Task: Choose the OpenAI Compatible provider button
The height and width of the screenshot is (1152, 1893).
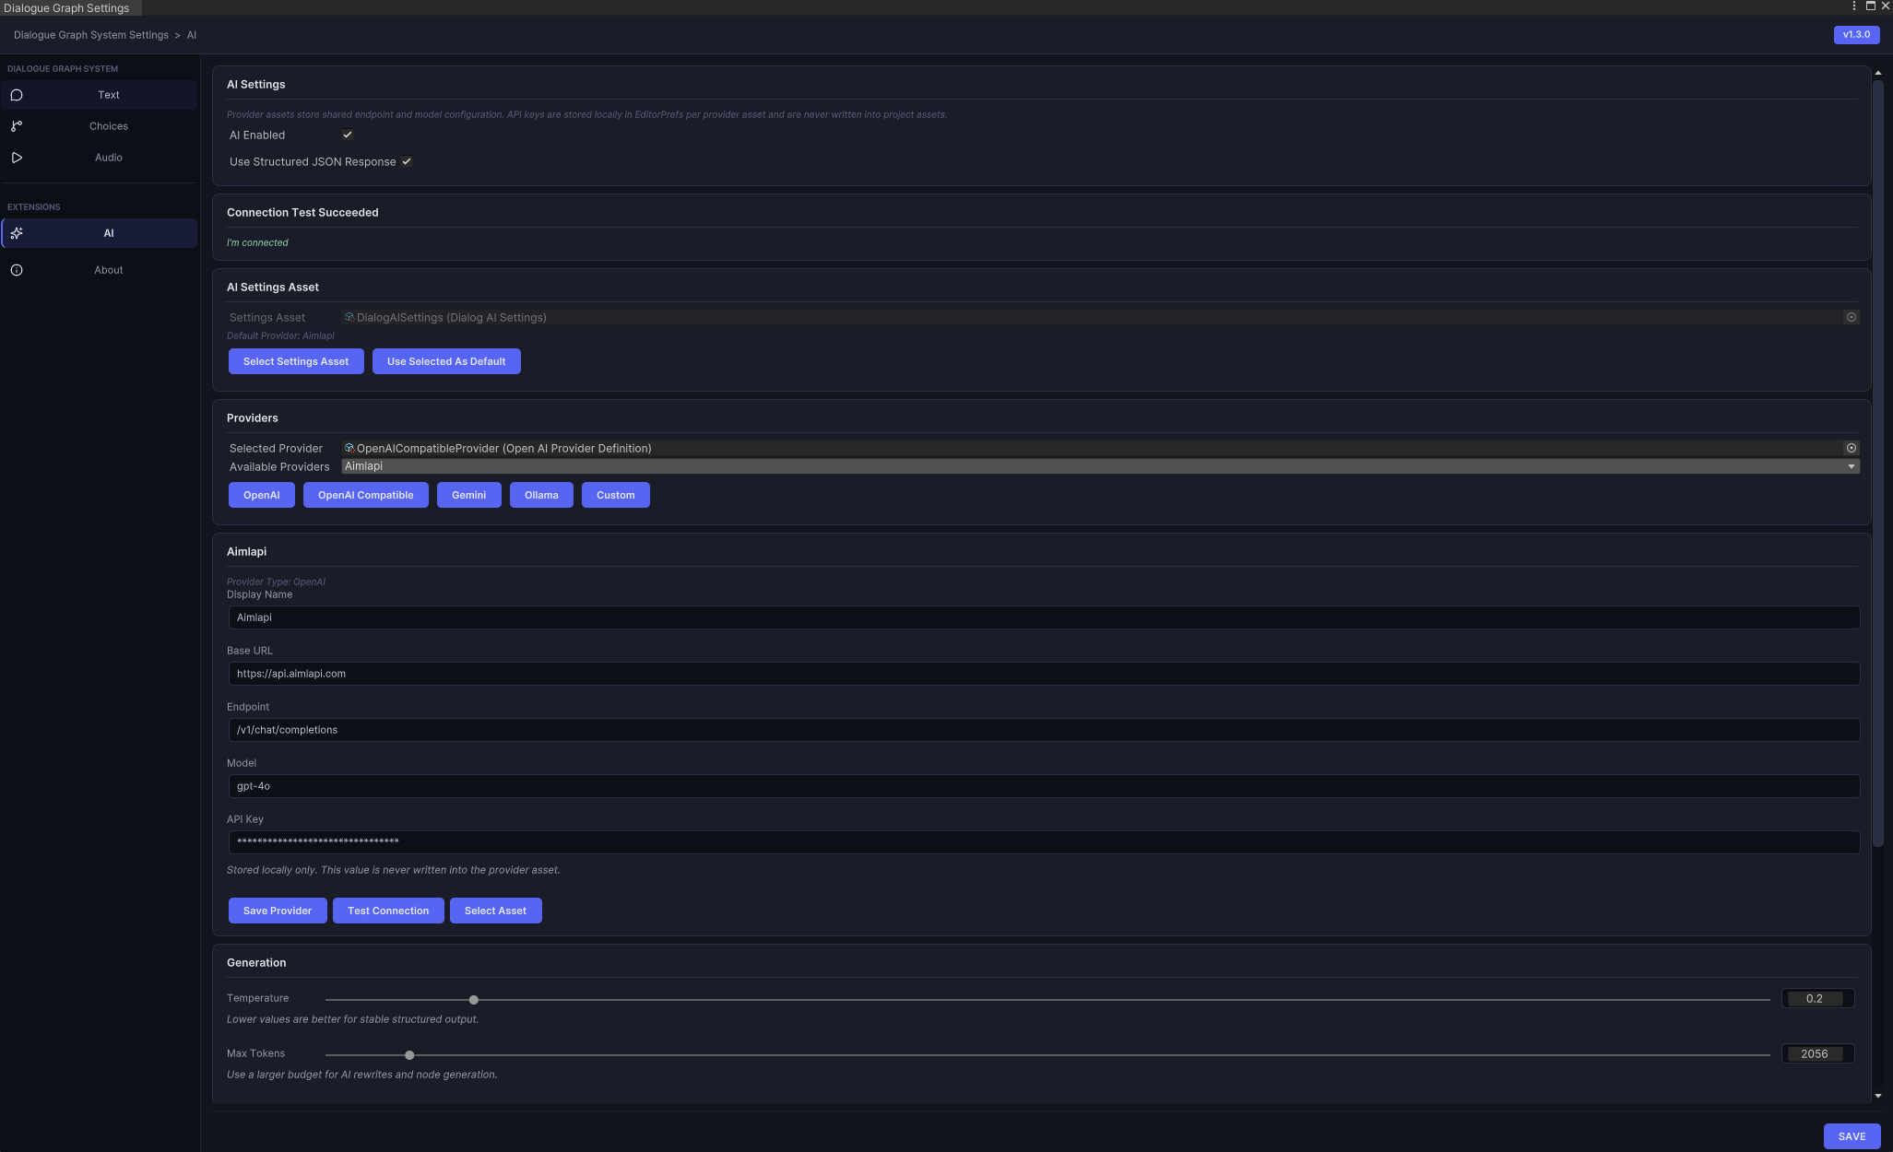Action: point(366,495)
